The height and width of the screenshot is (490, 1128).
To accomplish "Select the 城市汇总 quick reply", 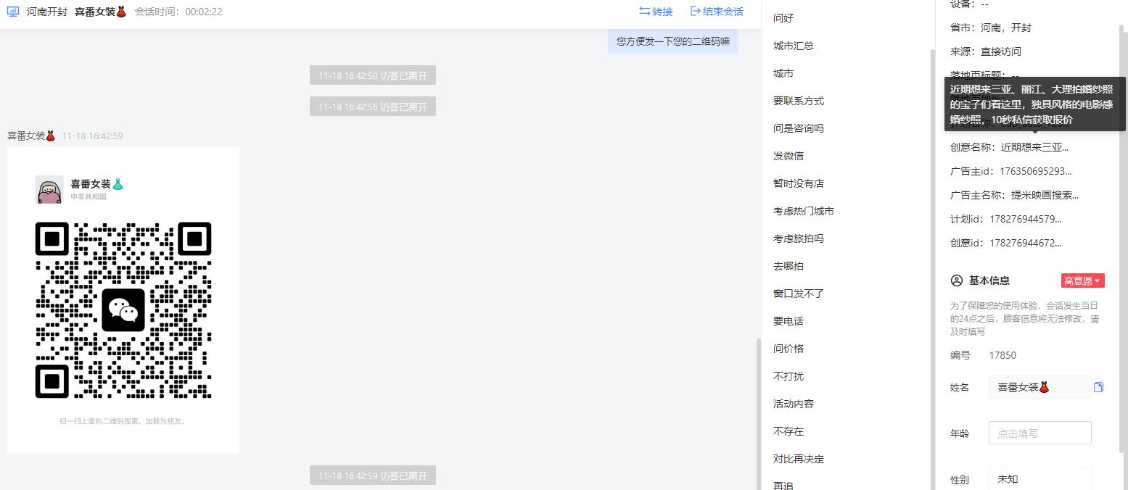I will click(794, 46).
